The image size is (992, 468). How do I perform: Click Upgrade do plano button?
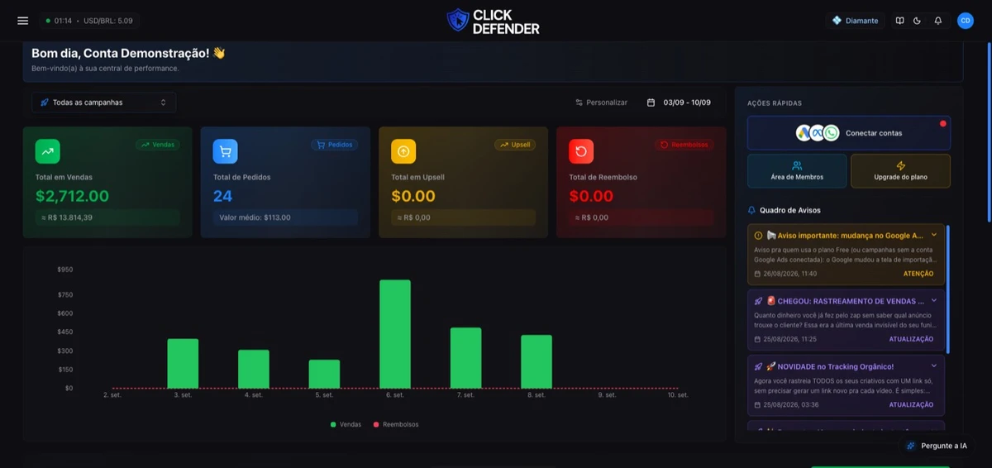pyautogui.click(x=900, y=171)
